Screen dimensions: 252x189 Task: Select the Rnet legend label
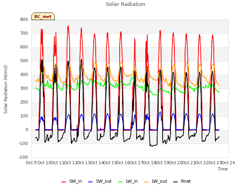coord(186,181)
